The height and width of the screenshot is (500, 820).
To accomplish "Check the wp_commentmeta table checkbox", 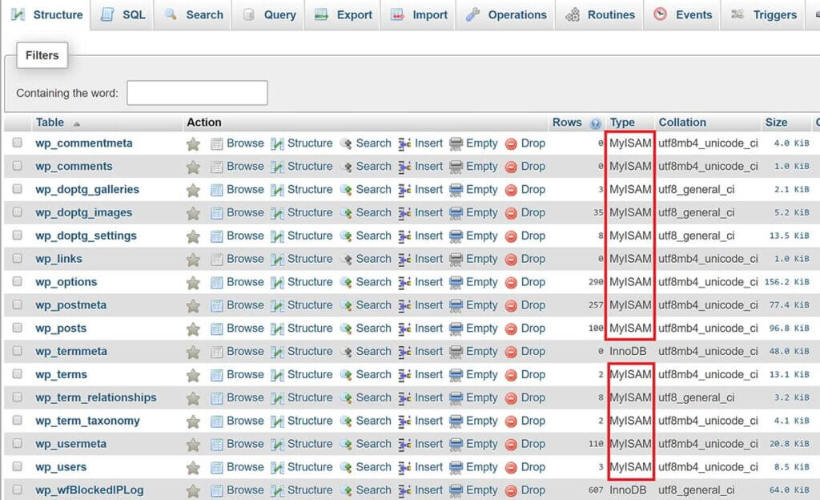I will pyautogui.click(x=18, y=143).
